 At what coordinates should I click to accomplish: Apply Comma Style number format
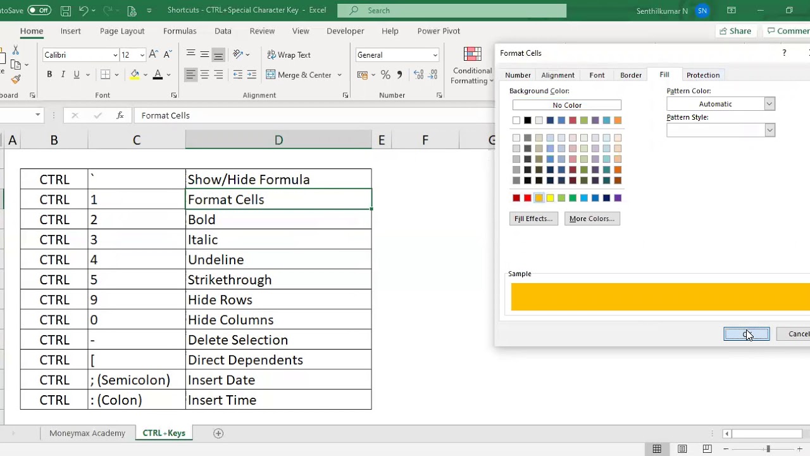click(x=399, y=75)
